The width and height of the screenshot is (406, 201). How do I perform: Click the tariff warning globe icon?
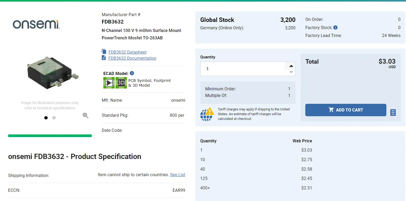(x=207, y=114)
